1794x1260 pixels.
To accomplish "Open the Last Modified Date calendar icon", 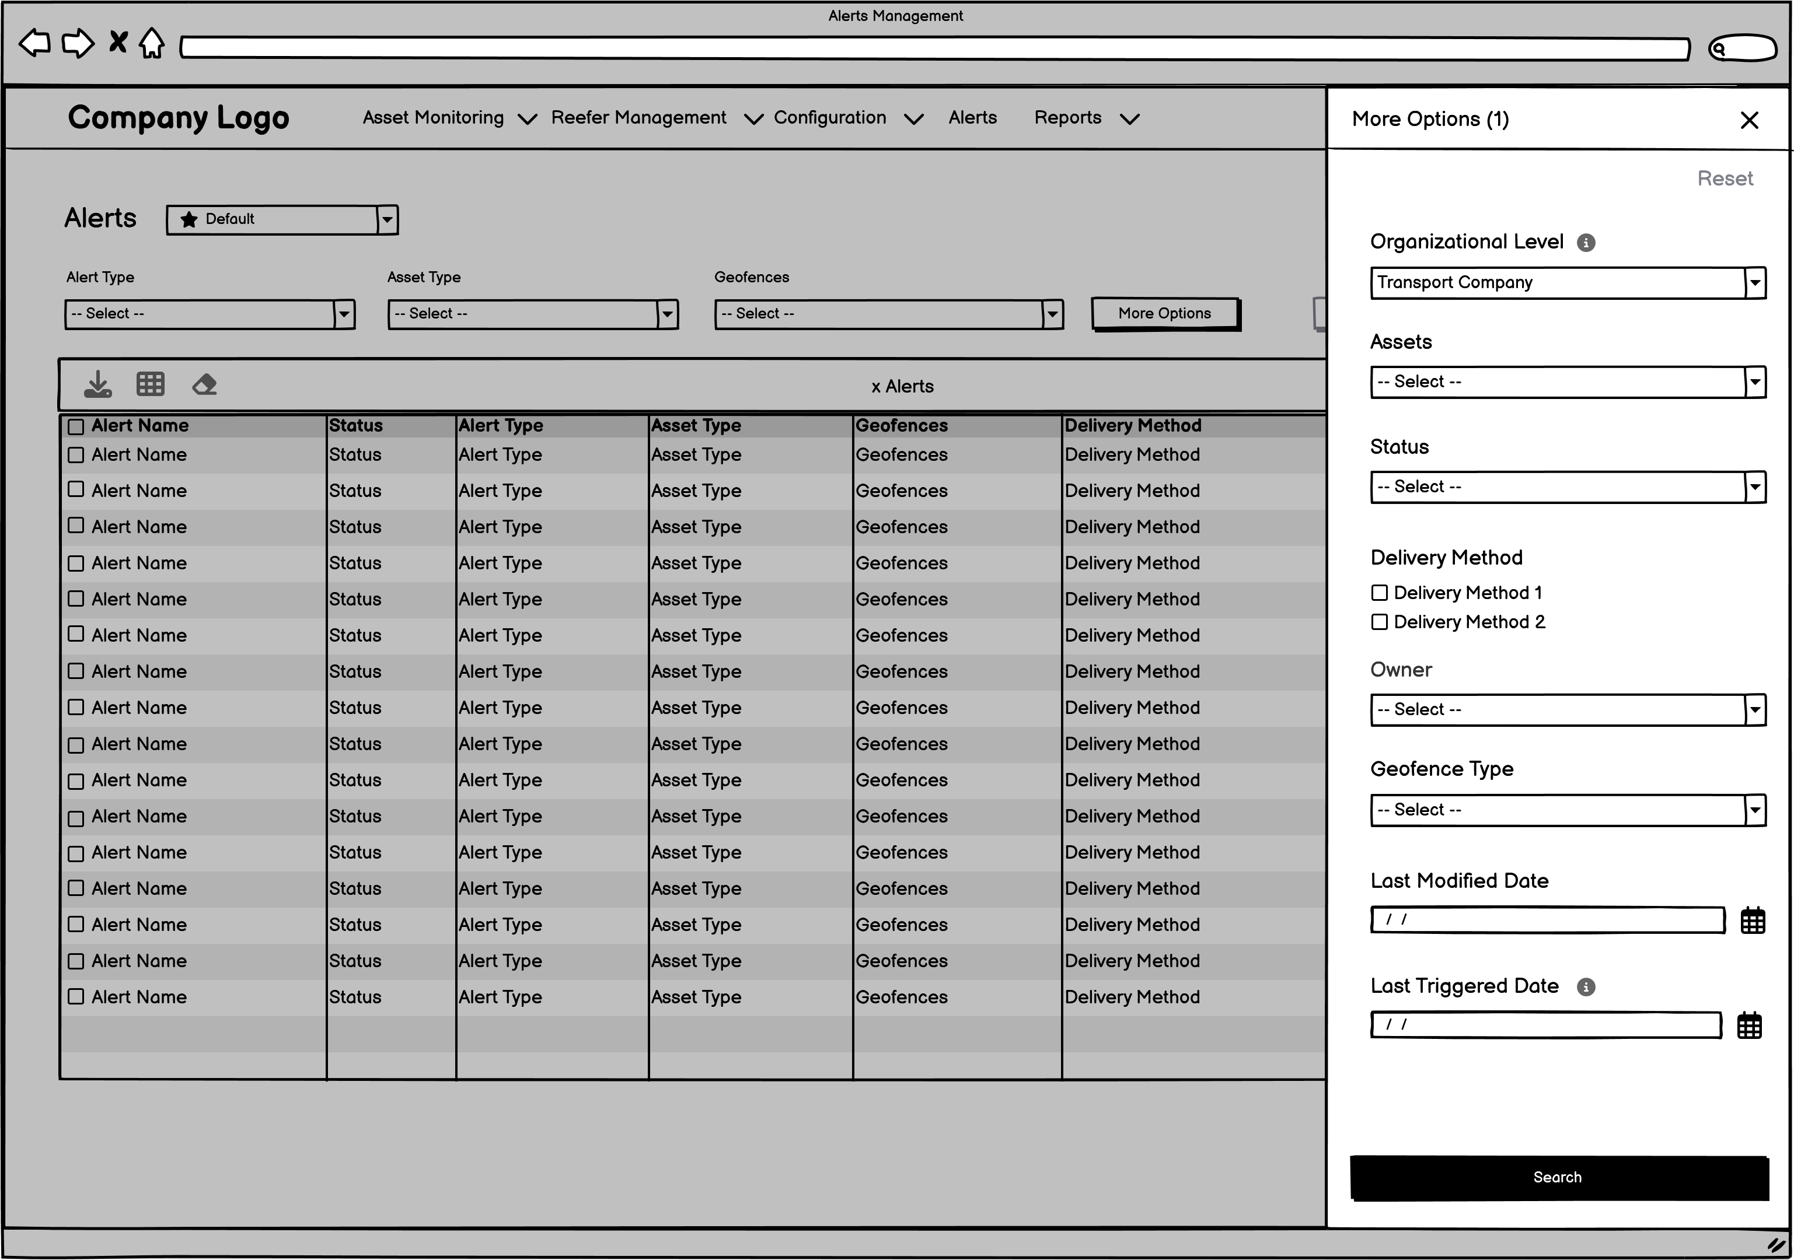I will [x=1753, y=921].
